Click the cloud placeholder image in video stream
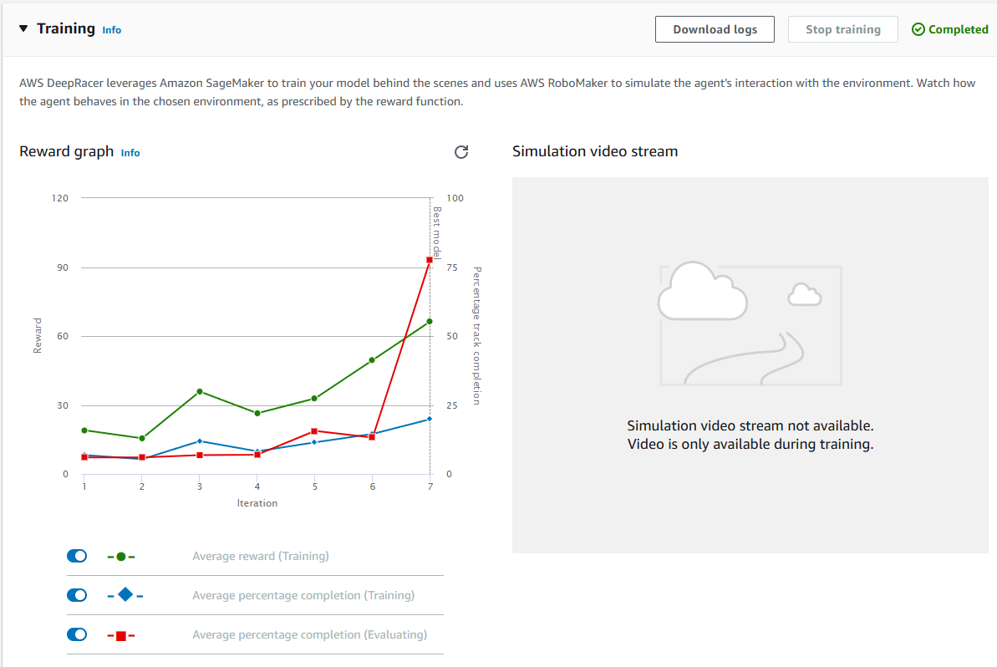The width and height of the screenshot is (997, 667). click(x=750, y=323)
